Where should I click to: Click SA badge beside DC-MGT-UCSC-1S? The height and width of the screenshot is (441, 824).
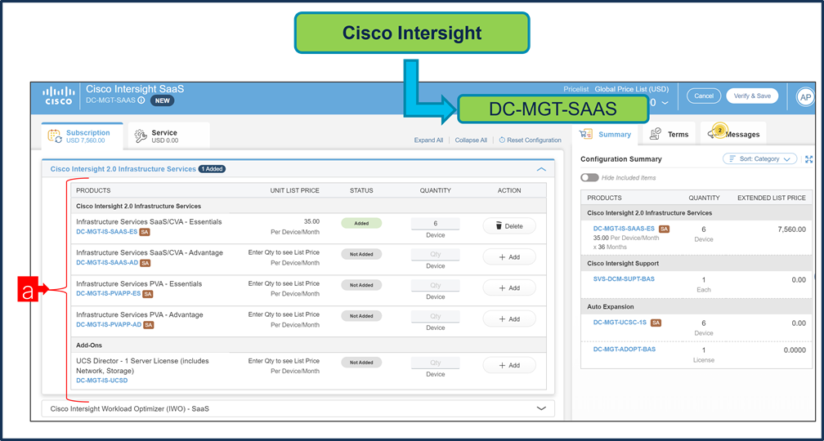click(656, 323)
